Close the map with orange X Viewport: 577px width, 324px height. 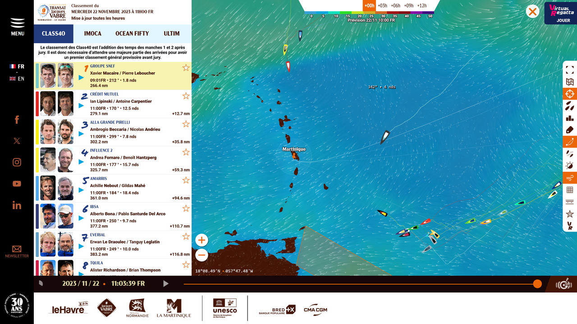[x=533, y=11]
